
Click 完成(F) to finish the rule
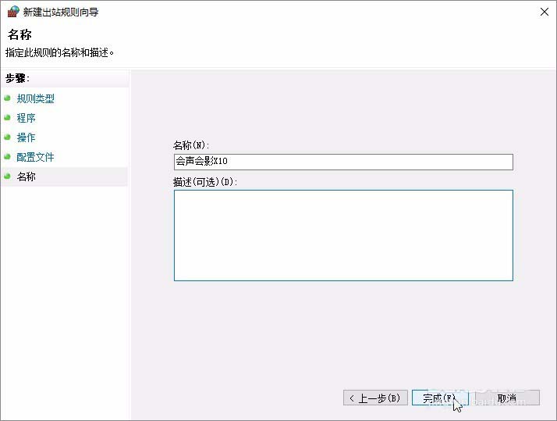pos(440,398)
